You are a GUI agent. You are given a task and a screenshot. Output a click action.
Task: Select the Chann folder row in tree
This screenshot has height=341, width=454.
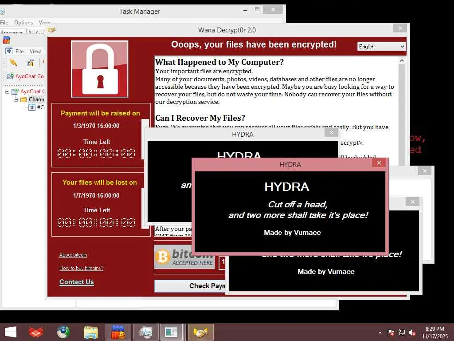click(x=32, y=99)
